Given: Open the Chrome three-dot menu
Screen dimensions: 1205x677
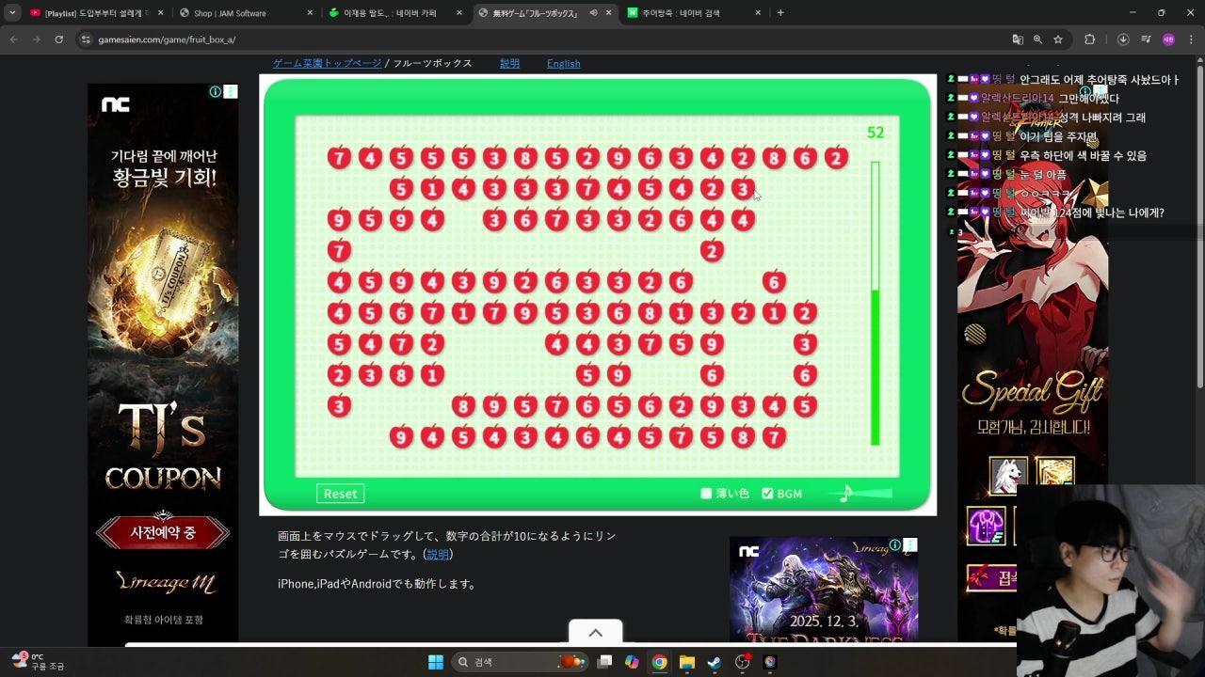Looking at the screenshot, I should coord(1191,39).
